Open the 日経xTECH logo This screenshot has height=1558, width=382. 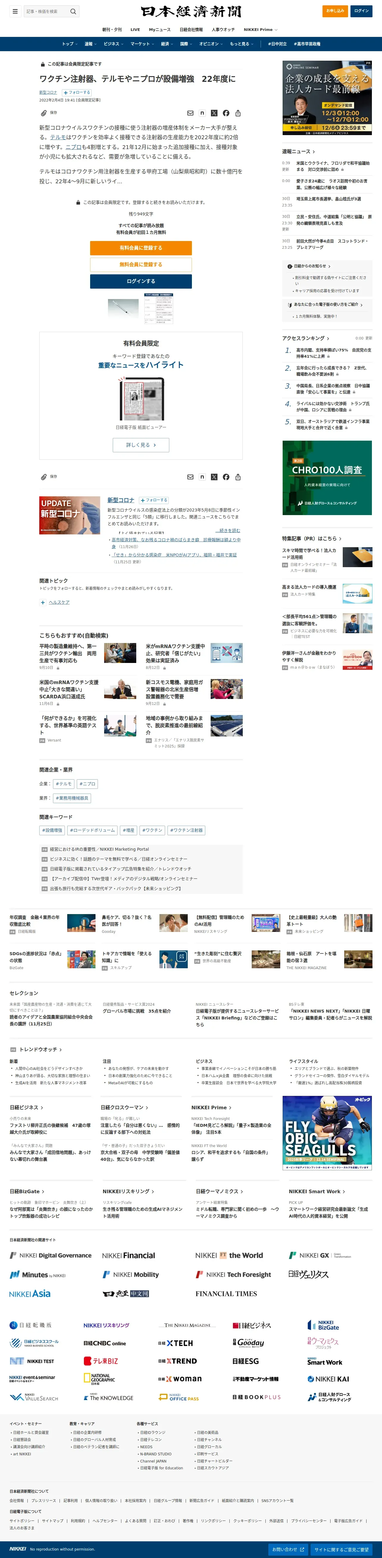click(175, 1343)
